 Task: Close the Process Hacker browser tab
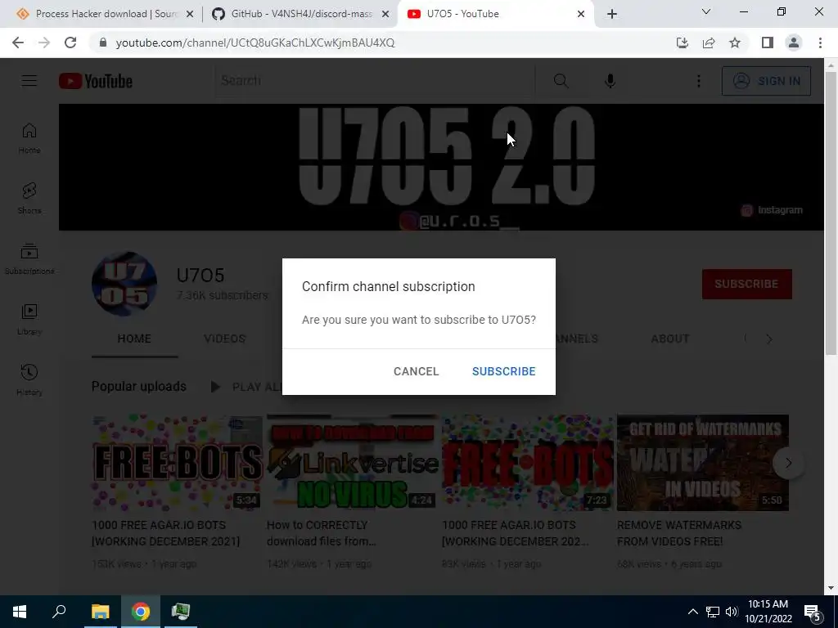[x=189, y=15]
